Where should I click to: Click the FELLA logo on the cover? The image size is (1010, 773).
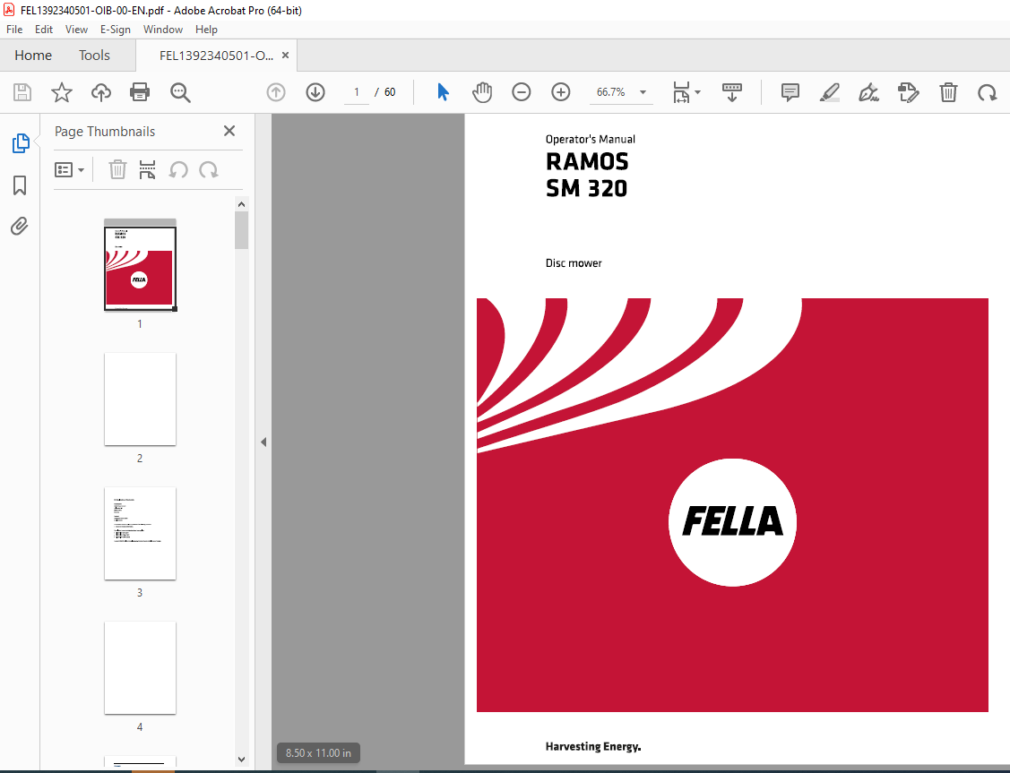point(732,522)
